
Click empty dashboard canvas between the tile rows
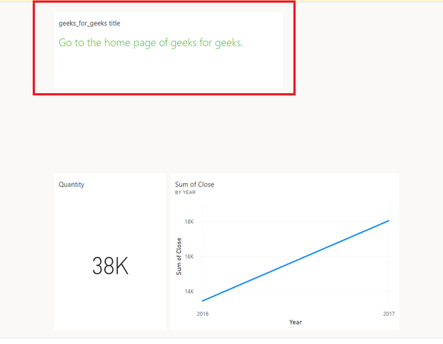222,134
